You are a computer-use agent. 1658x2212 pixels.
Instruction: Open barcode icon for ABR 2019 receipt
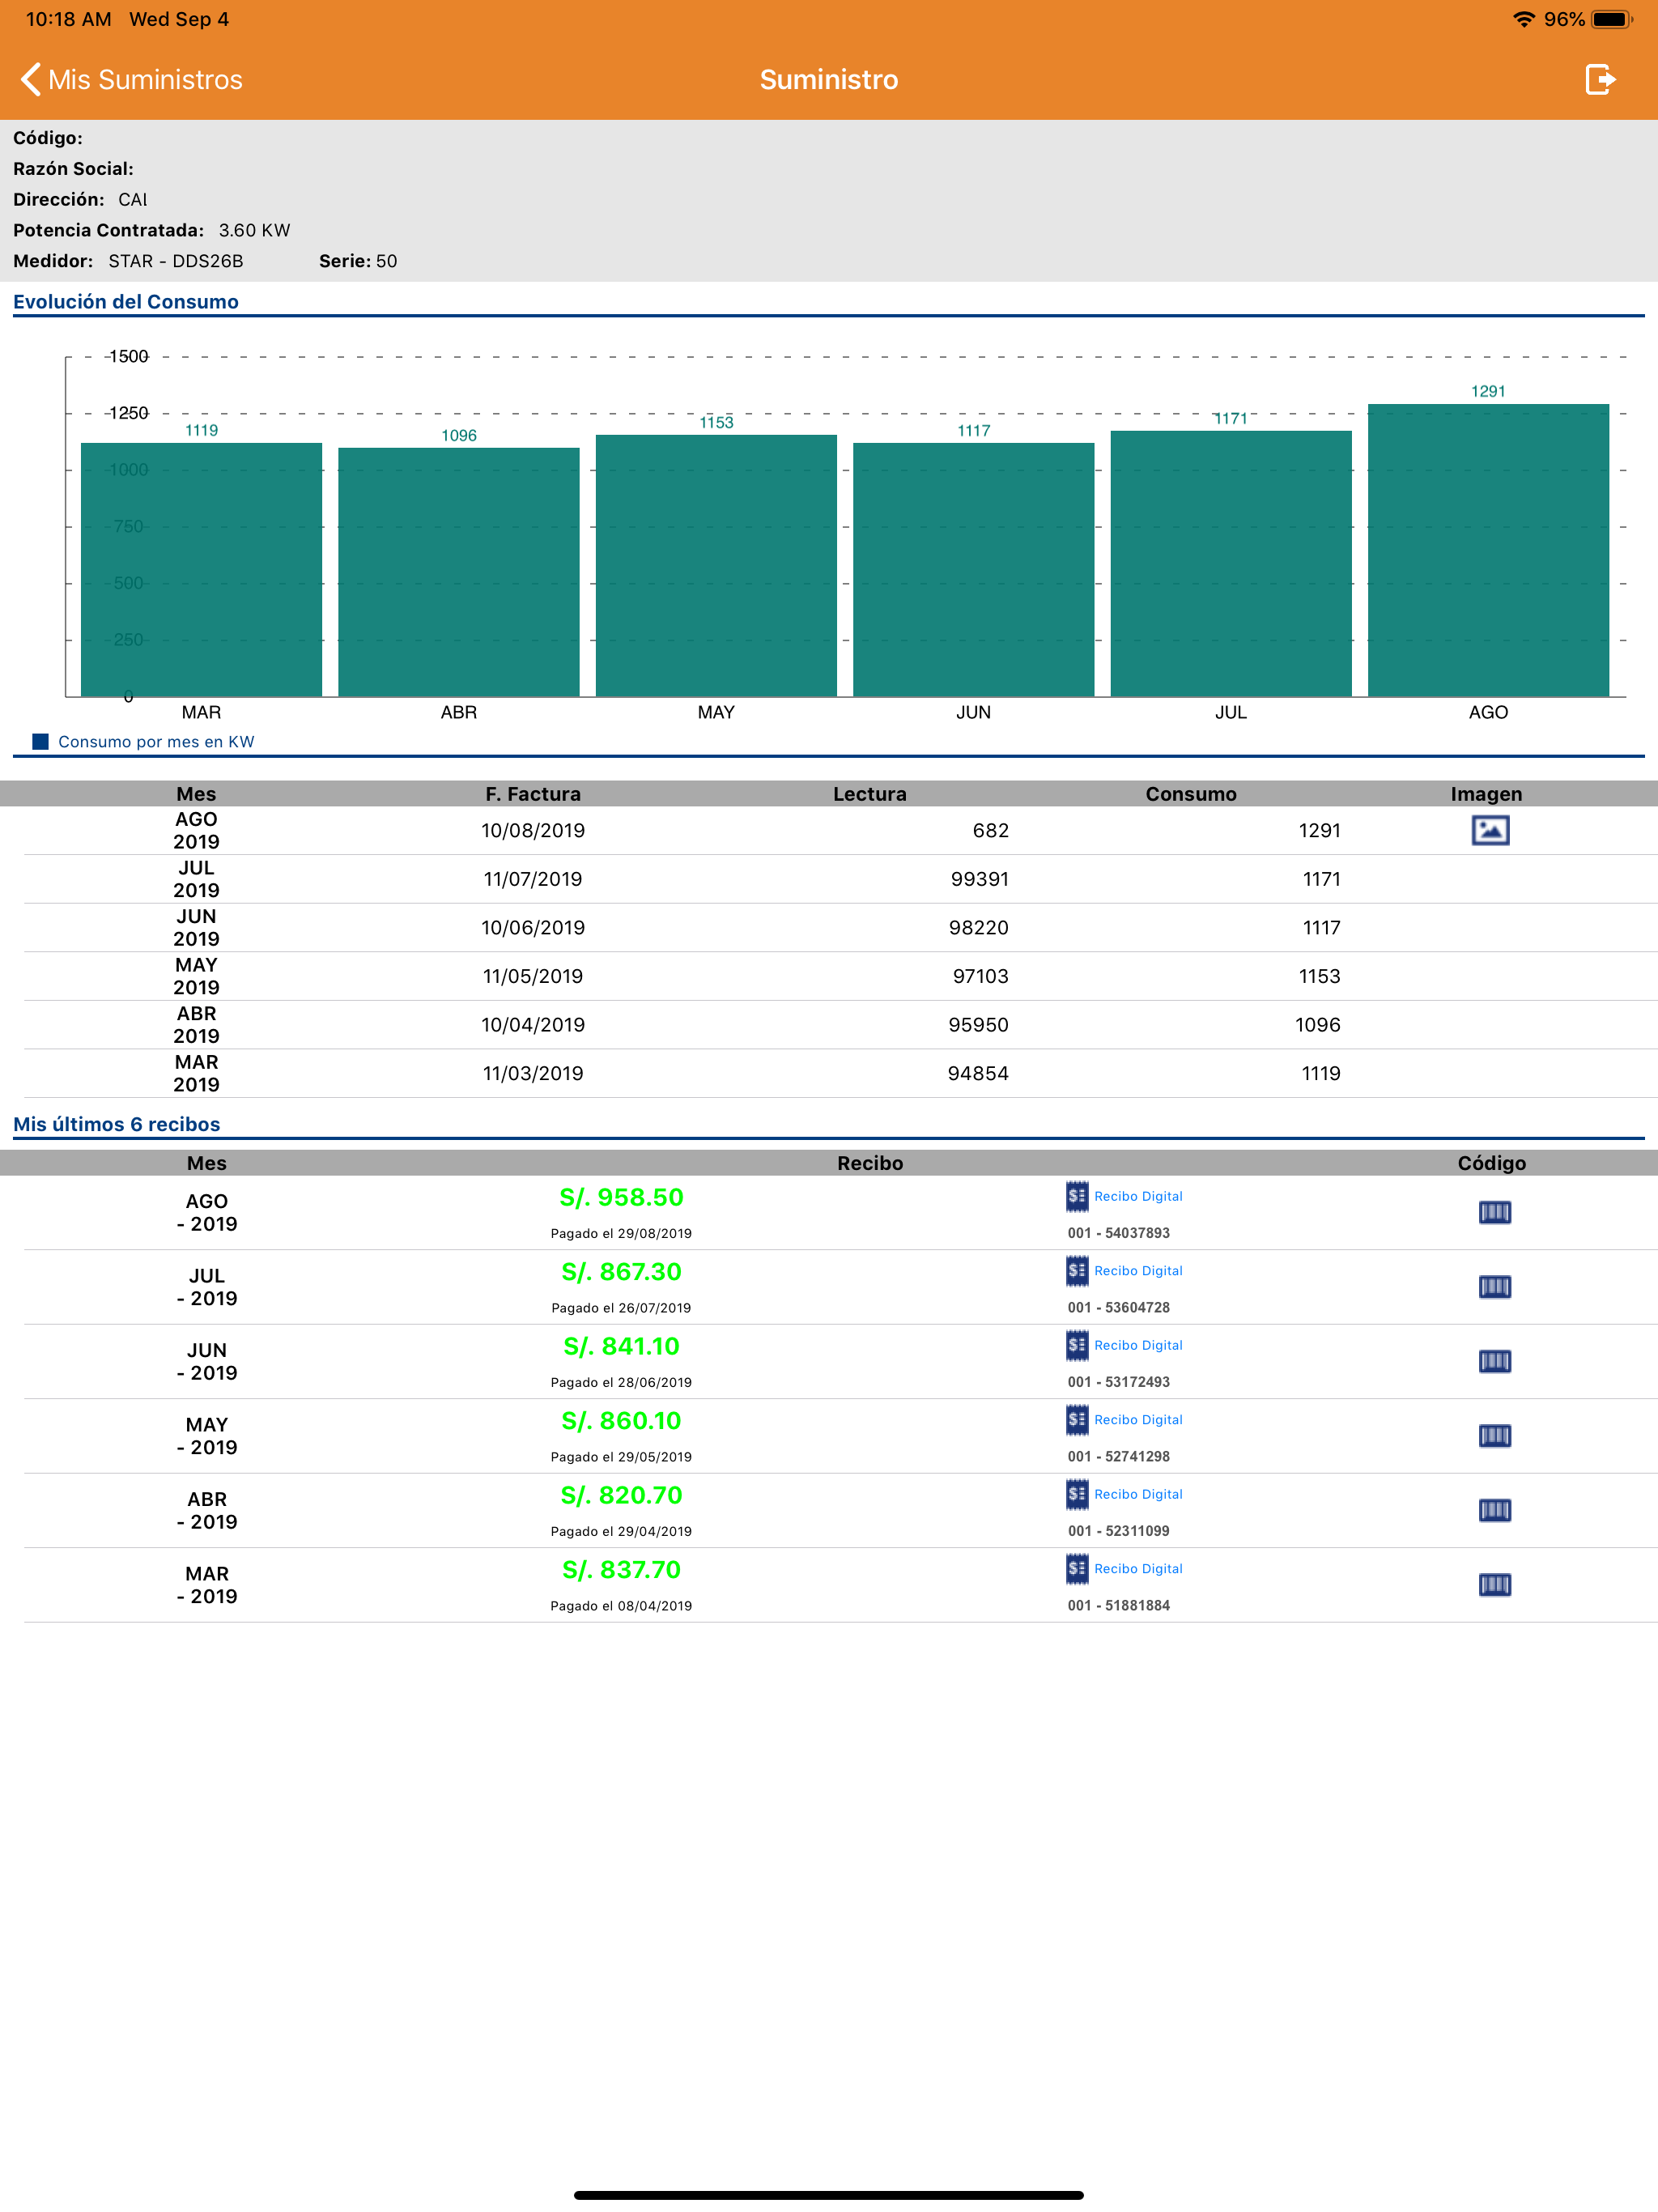pyautogui.click(x=1494, y=1510)
